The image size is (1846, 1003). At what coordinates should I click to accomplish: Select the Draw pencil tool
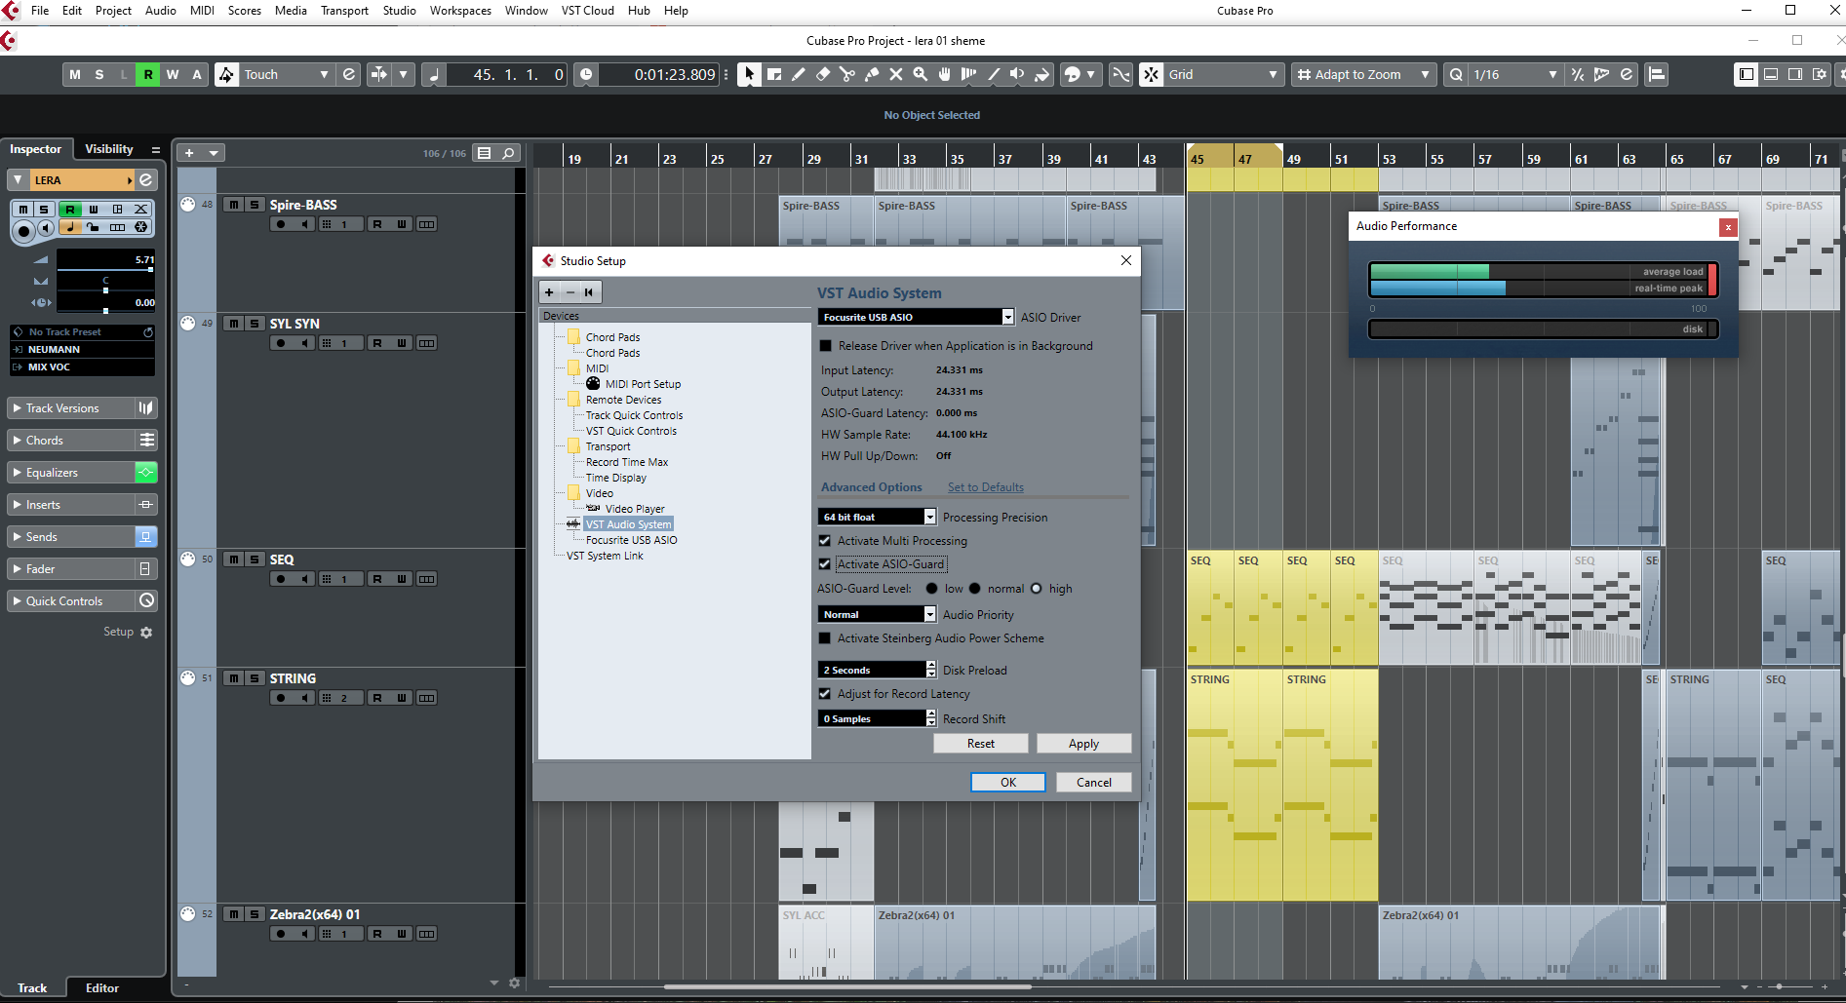click(799, 74)
